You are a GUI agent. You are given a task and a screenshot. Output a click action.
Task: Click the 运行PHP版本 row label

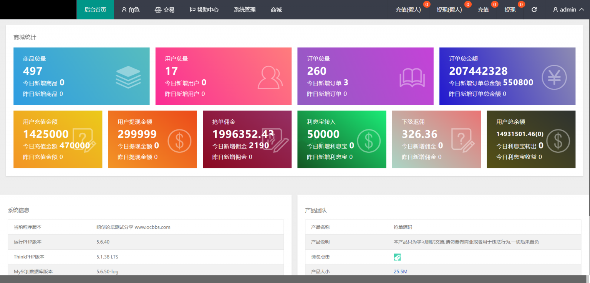click(28, 242)
